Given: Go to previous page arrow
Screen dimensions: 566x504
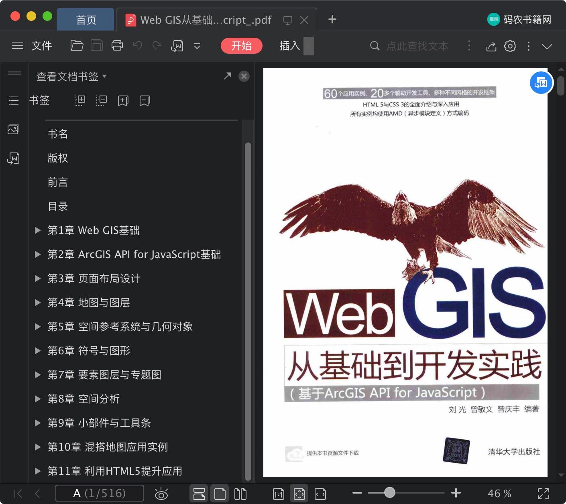Looking at the screenshot, I should [37, 493].
